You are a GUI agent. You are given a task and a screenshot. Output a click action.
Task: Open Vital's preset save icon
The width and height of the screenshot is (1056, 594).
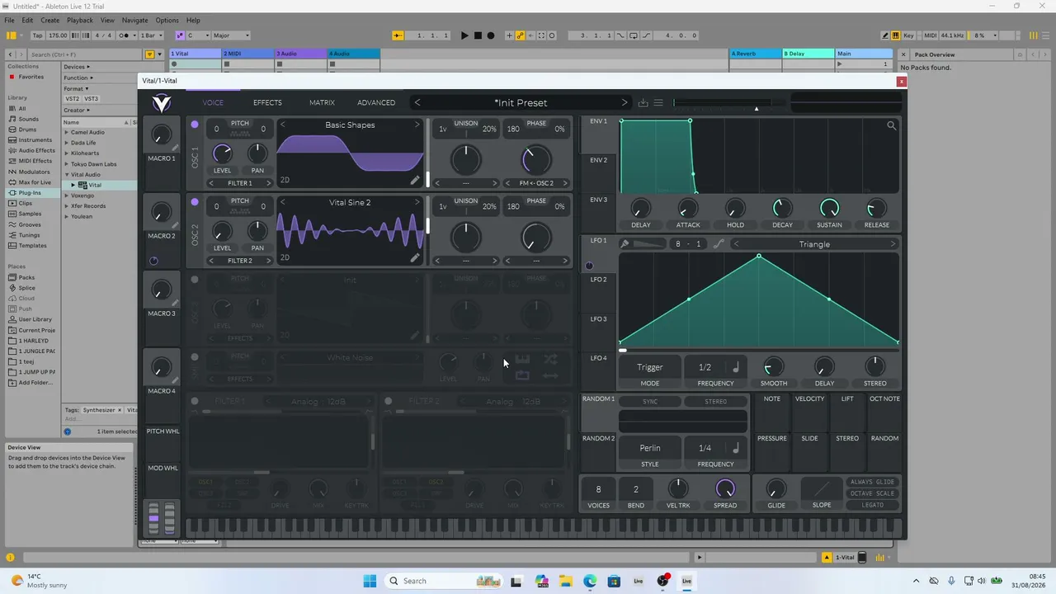point(643,102)
